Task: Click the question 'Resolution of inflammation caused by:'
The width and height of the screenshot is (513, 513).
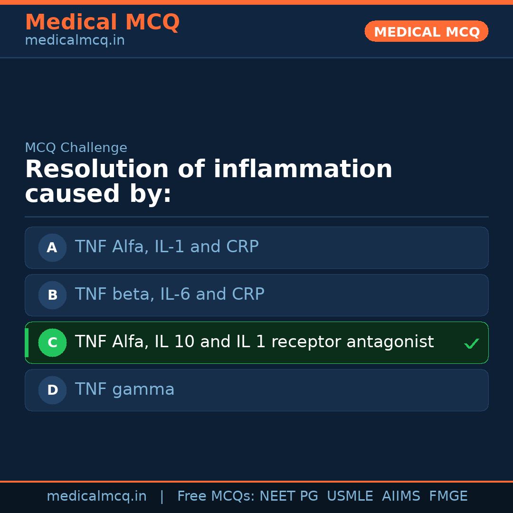Action: (x=209, y=182)
